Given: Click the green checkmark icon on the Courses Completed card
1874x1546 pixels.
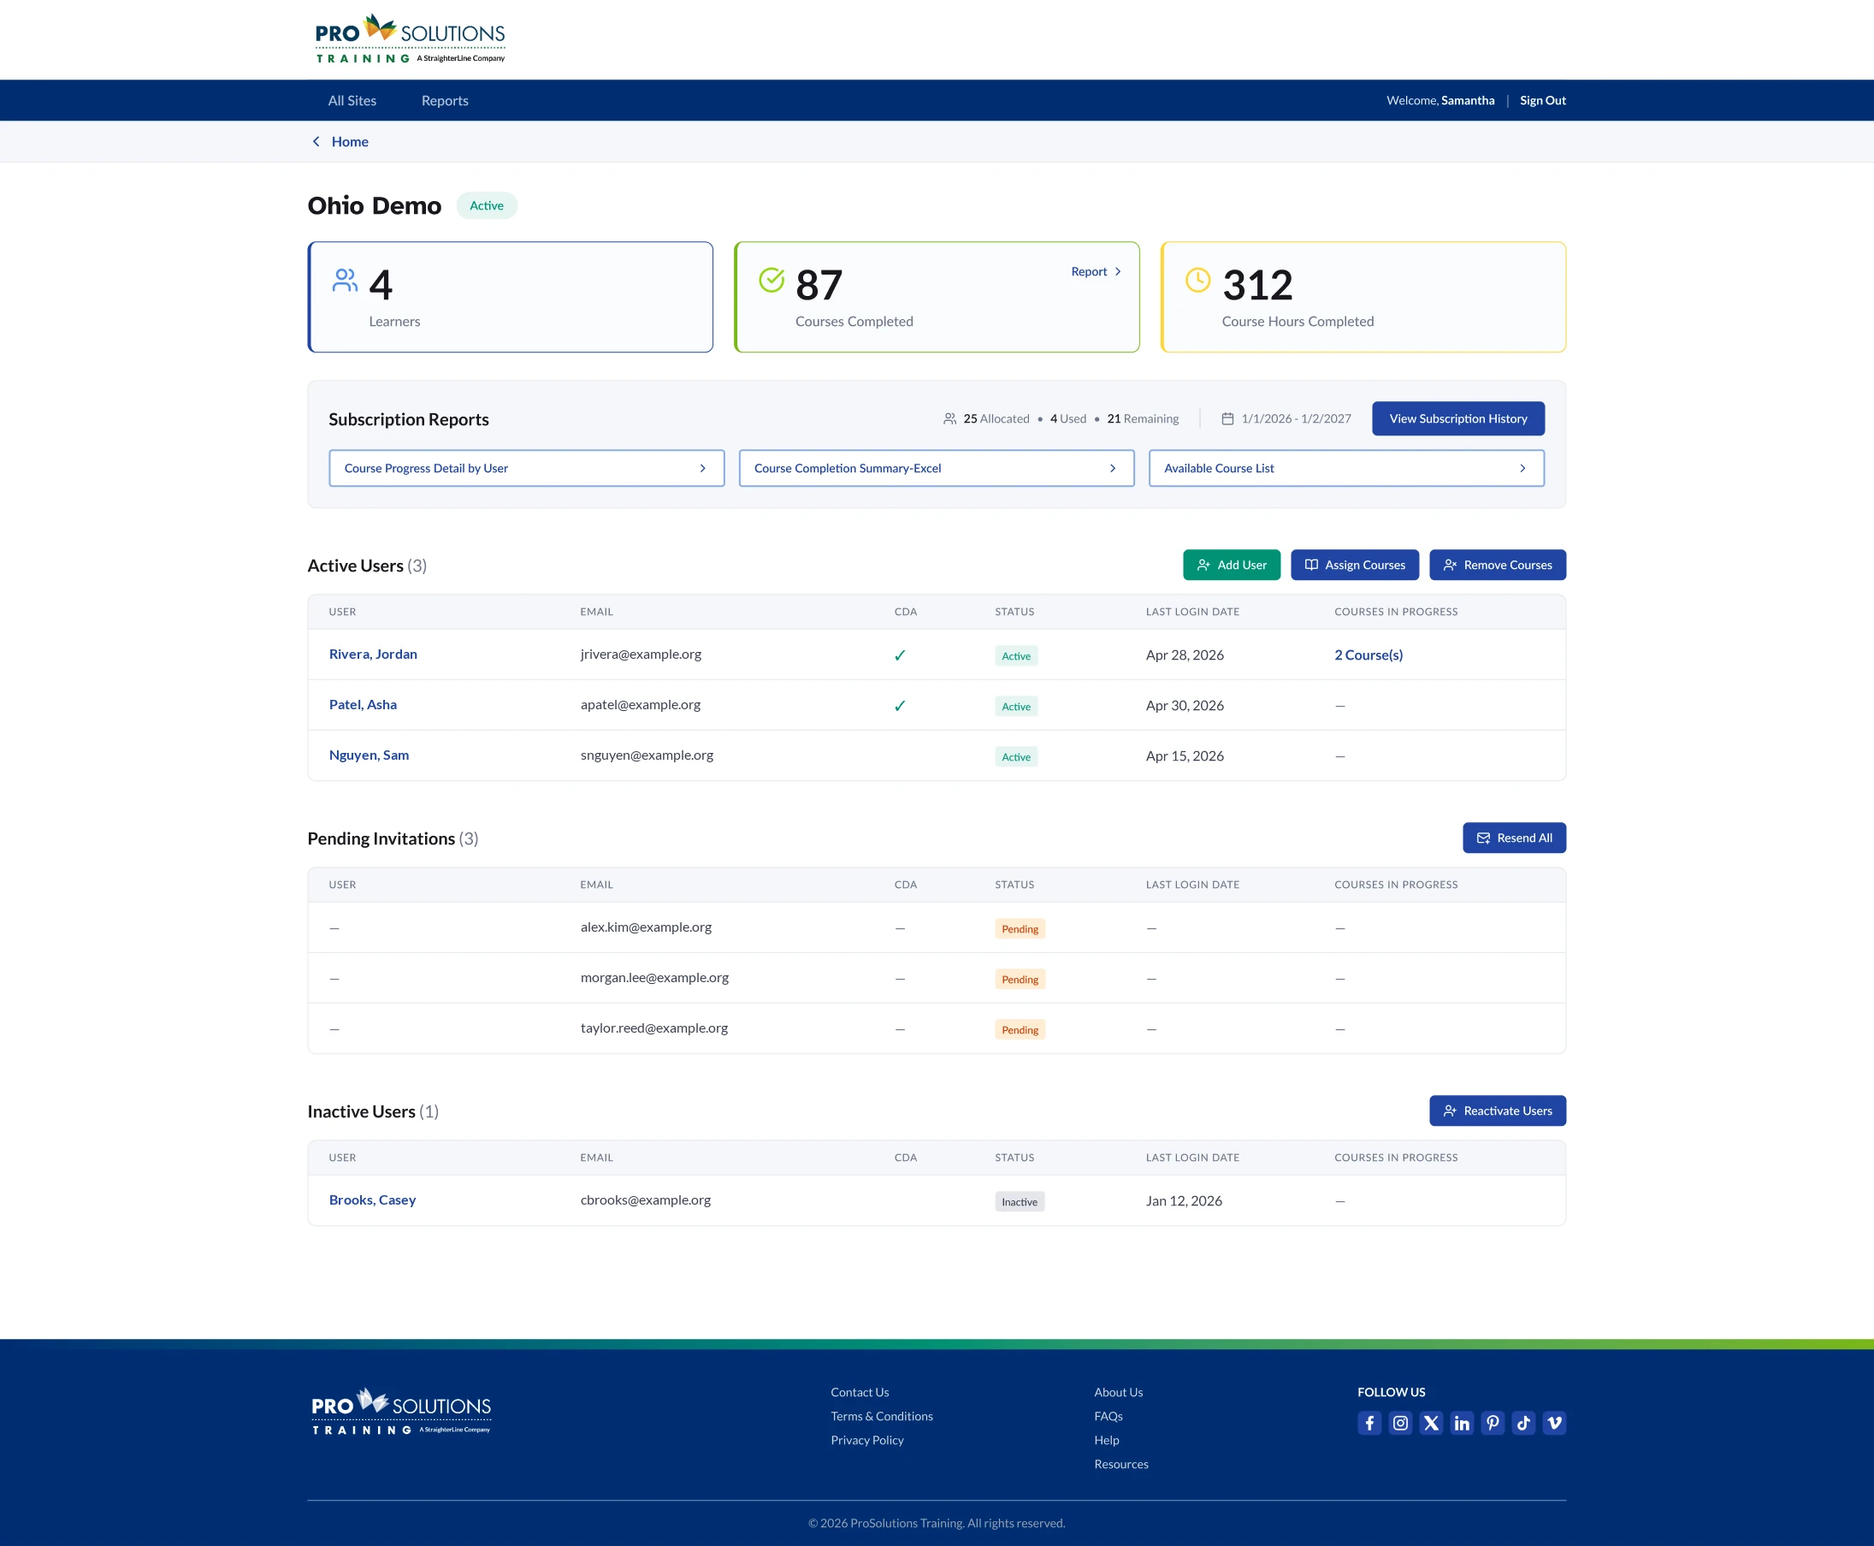Looking at the screenshot, I should (771, 280).
